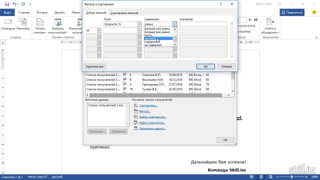Click the Очистить все button

pos(94,66)
